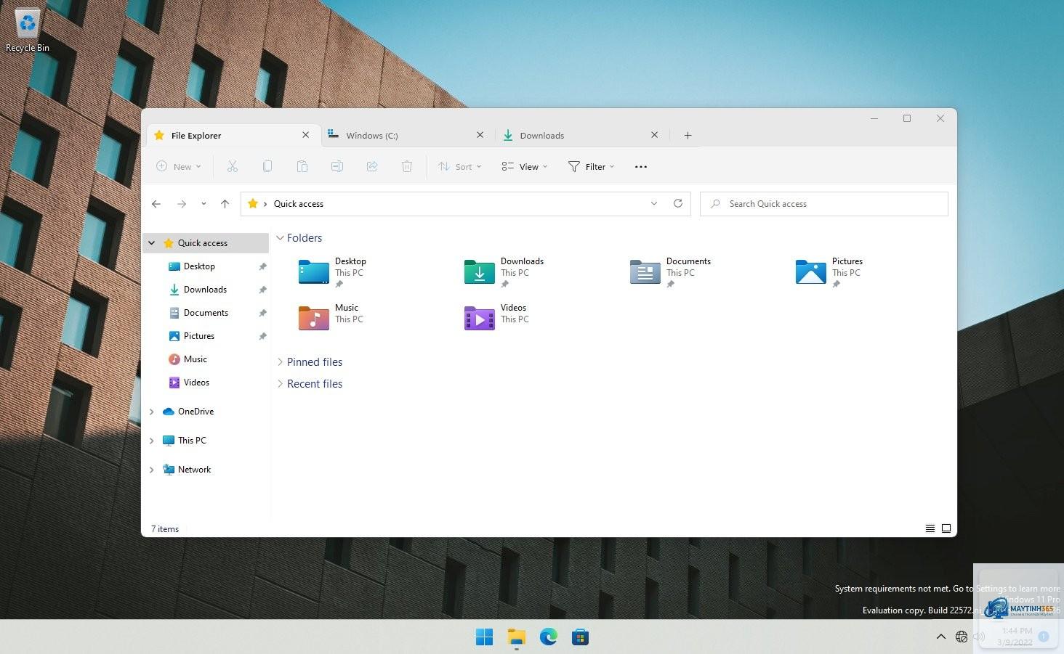Click the Cut scissors icon in toolbar
Viewport: 1064px width, 654px height.
233,166
